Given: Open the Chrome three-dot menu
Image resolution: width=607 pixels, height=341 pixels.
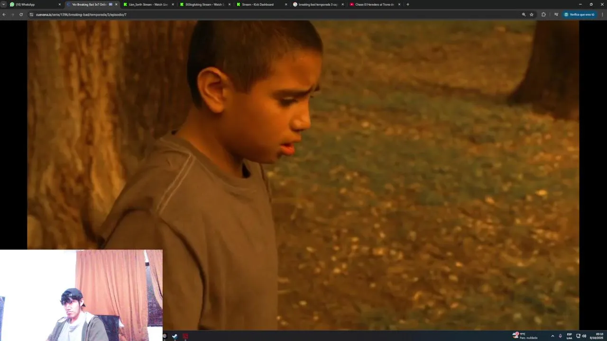Looking at the screenshot, I should 602,15.
